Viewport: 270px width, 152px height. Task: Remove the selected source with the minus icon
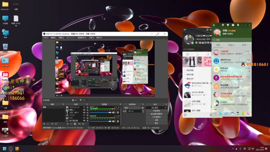point(71,124)
